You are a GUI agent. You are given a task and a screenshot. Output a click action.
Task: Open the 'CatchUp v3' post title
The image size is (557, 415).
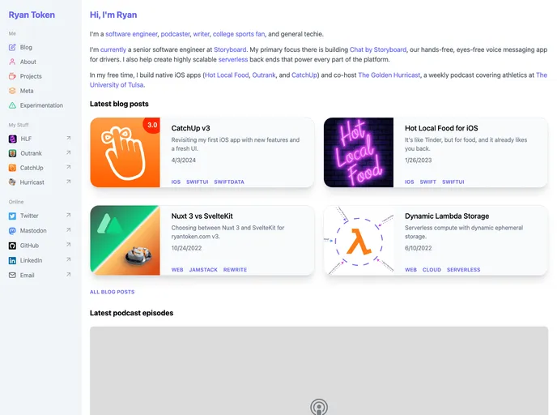point(191,128)
